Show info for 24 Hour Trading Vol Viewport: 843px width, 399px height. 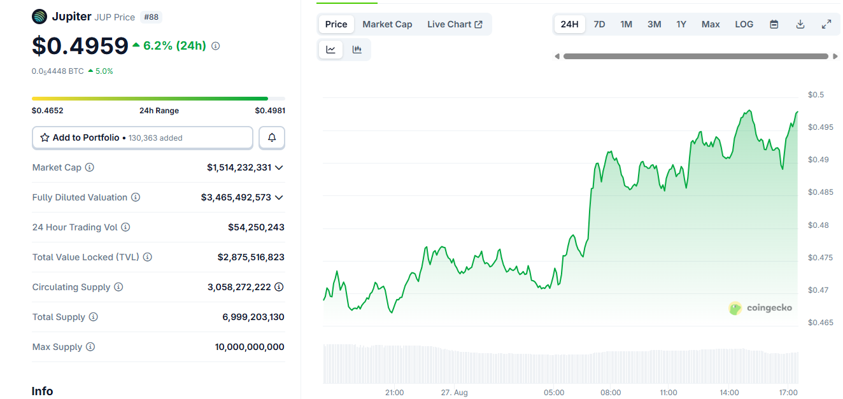(x=125, y=227)
